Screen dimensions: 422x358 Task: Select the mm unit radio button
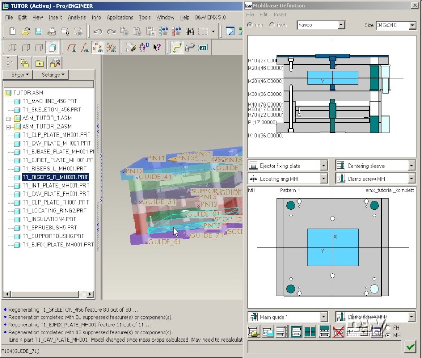pos(250,25)
